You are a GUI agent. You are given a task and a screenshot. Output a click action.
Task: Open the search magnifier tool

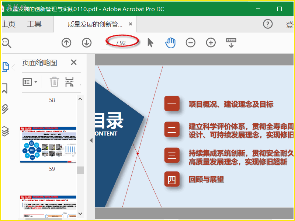[x=6, y=43]
